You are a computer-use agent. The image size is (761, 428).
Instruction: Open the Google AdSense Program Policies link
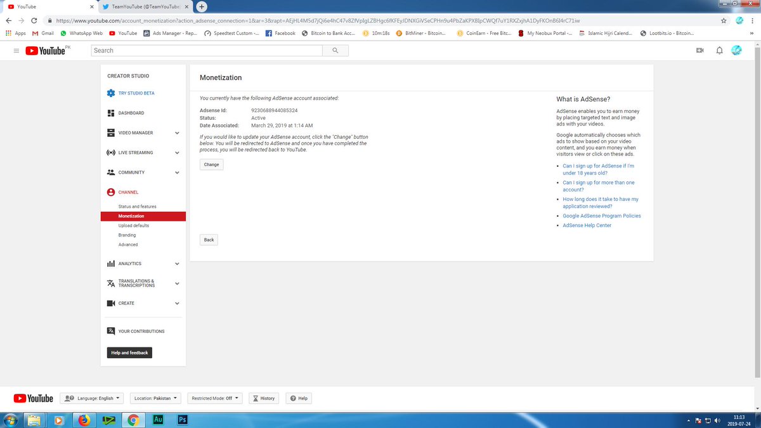pyautogui.click(x=602, y=216)
